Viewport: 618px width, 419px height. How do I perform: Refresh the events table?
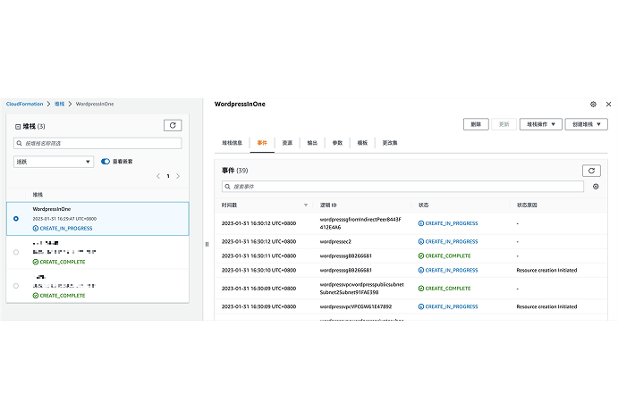tap(591, 171)
